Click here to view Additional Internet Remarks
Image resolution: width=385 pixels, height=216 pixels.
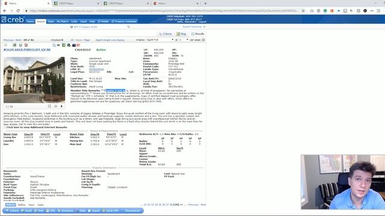[37, 127]
